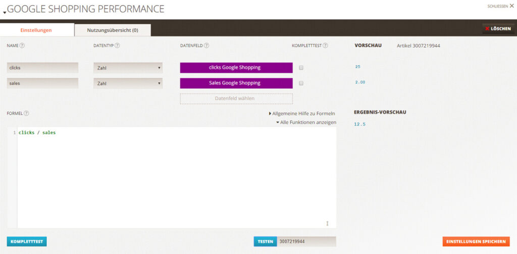517x254 pixels.
Task: Click the preview value 25
Action: pos(358,67)
